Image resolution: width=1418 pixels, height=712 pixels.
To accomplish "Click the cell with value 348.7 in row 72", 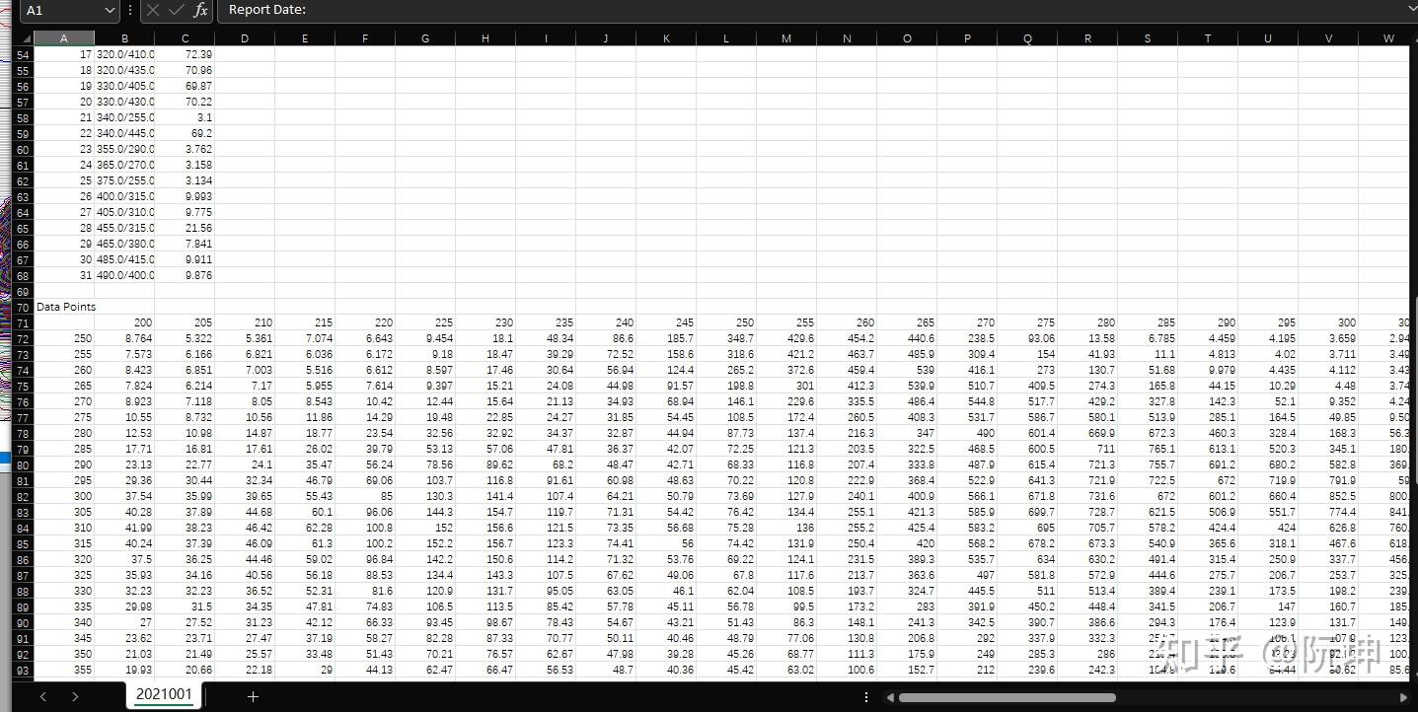I will tap(726, 338).
